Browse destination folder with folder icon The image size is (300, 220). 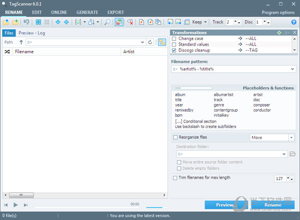coord(292,154)
